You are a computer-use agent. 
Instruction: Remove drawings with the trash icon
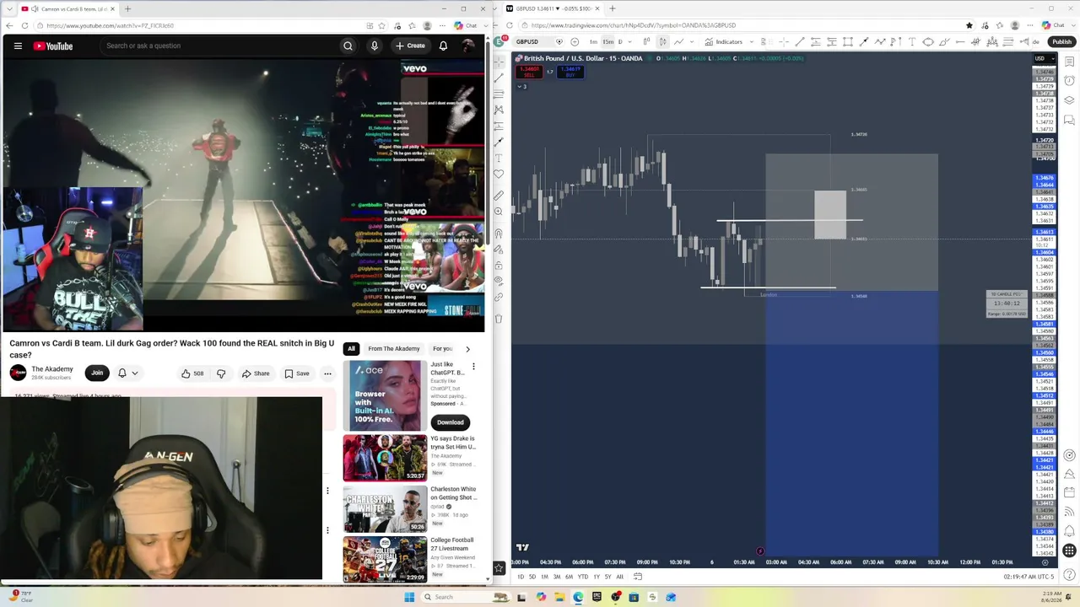tap(499, 319)
